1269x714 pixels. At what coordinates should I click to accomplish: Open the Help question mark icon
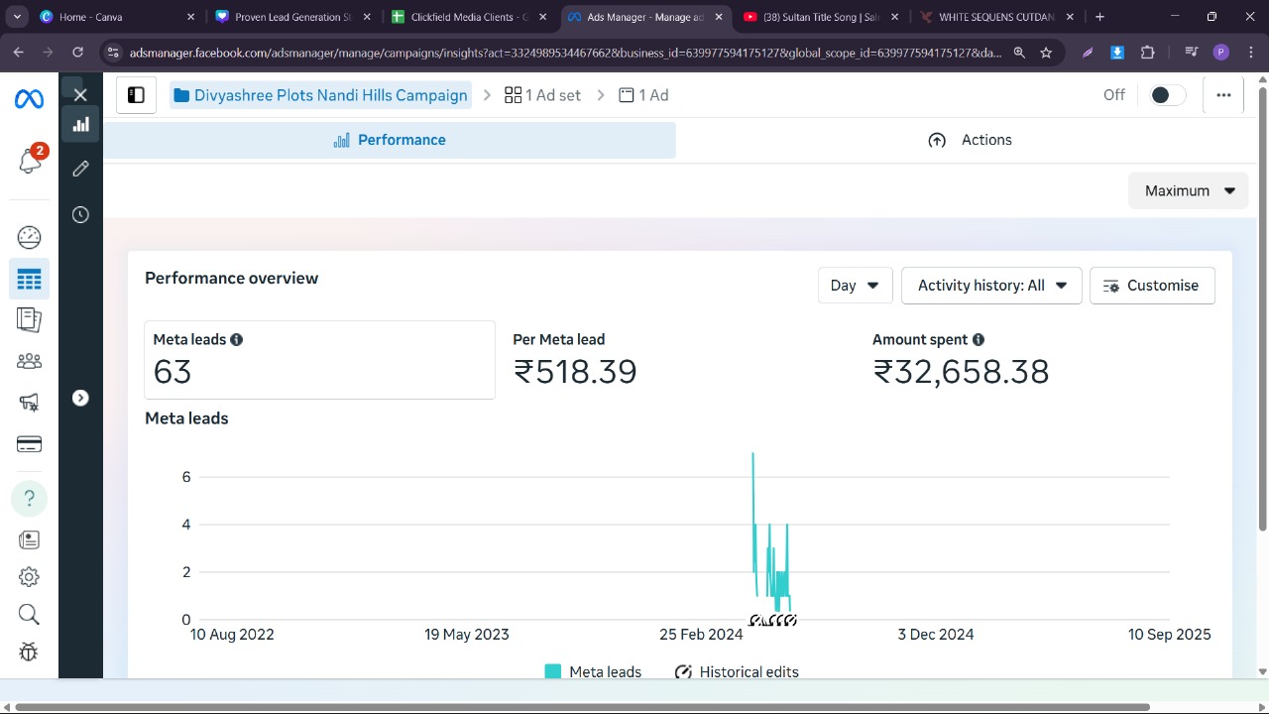pos(29,498)
